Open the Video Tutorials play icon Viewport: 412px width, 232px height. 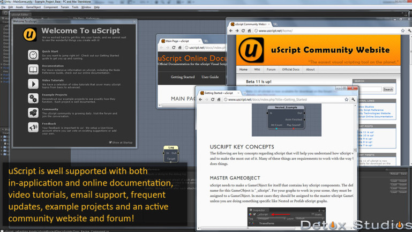pyautogui.click(x=33, y=84)
